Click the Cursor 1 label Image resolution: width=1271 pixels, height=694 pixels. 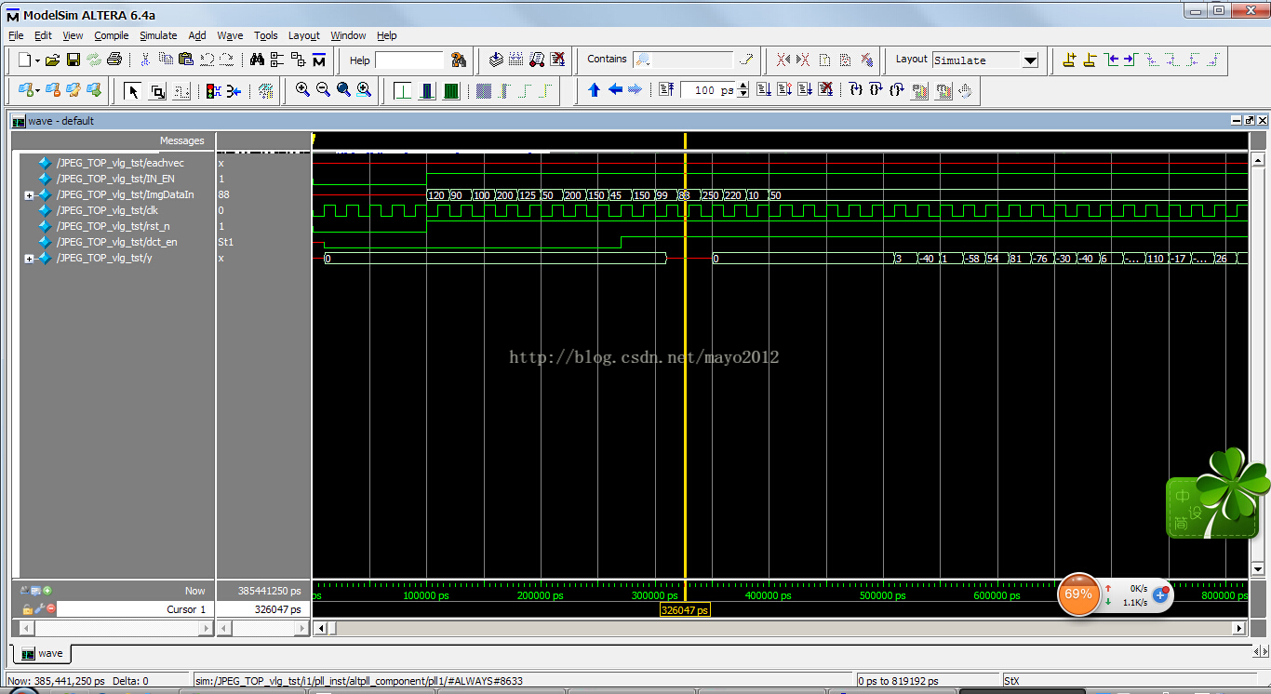[x=186, y=609]
